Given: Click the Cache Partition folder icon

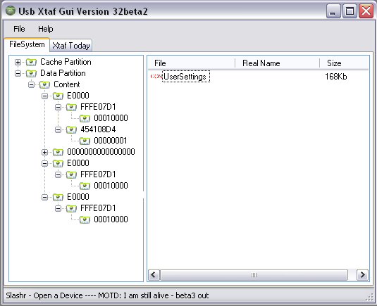Looking at the screenshot, I should point(31,62).
